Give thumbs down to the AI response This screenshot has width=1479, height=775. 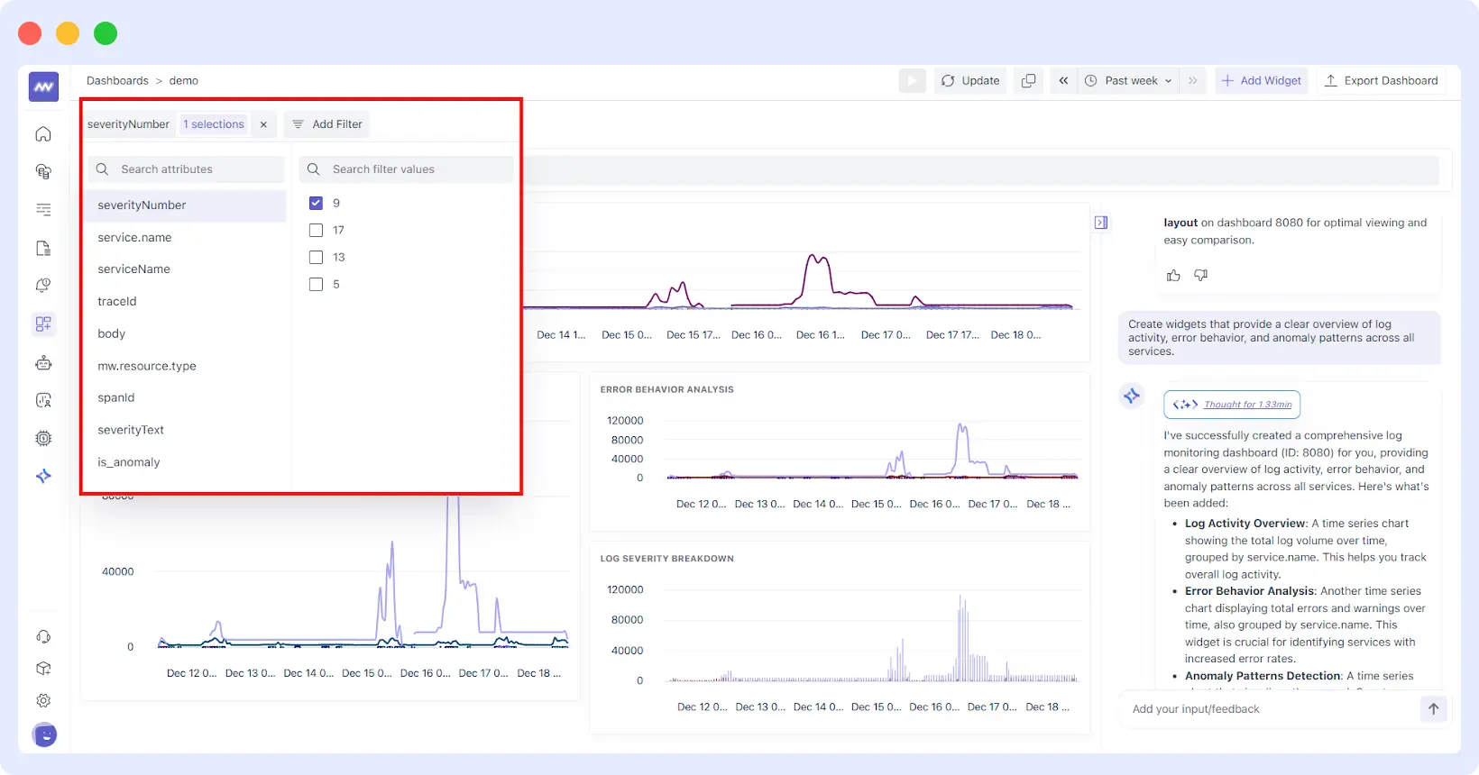1201,276
